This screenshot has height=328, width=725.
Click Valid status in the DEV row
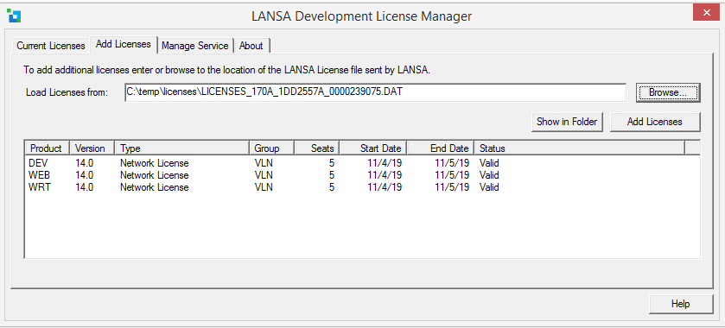pyautogui.click(x=489, y=163)
